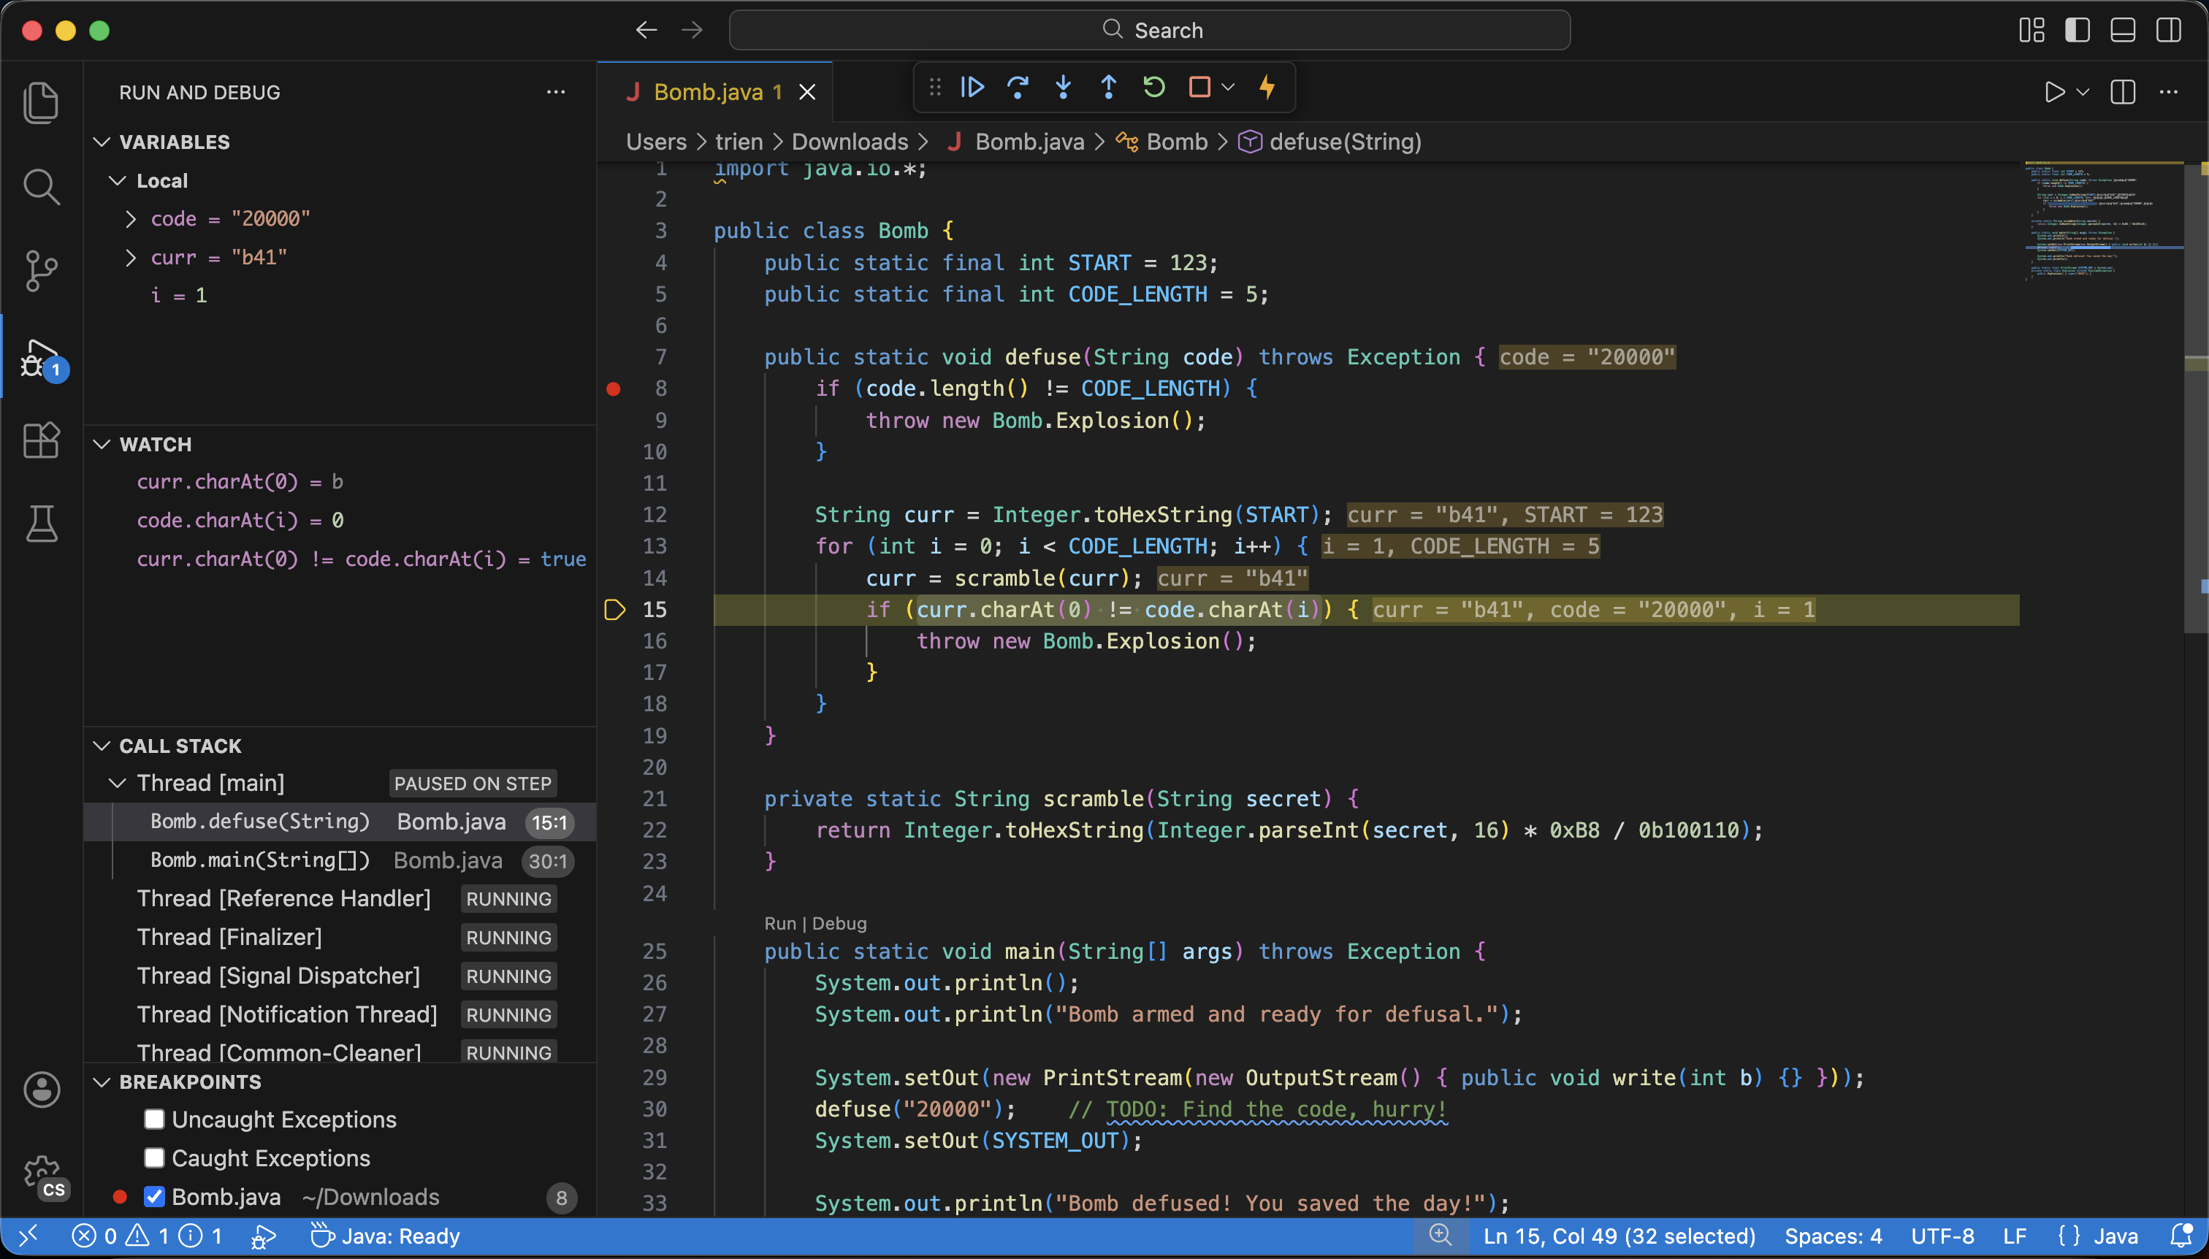Check the Caught Exceptions checkbox
Screen dimensions: 2209x1259
tap(154, 1157)
